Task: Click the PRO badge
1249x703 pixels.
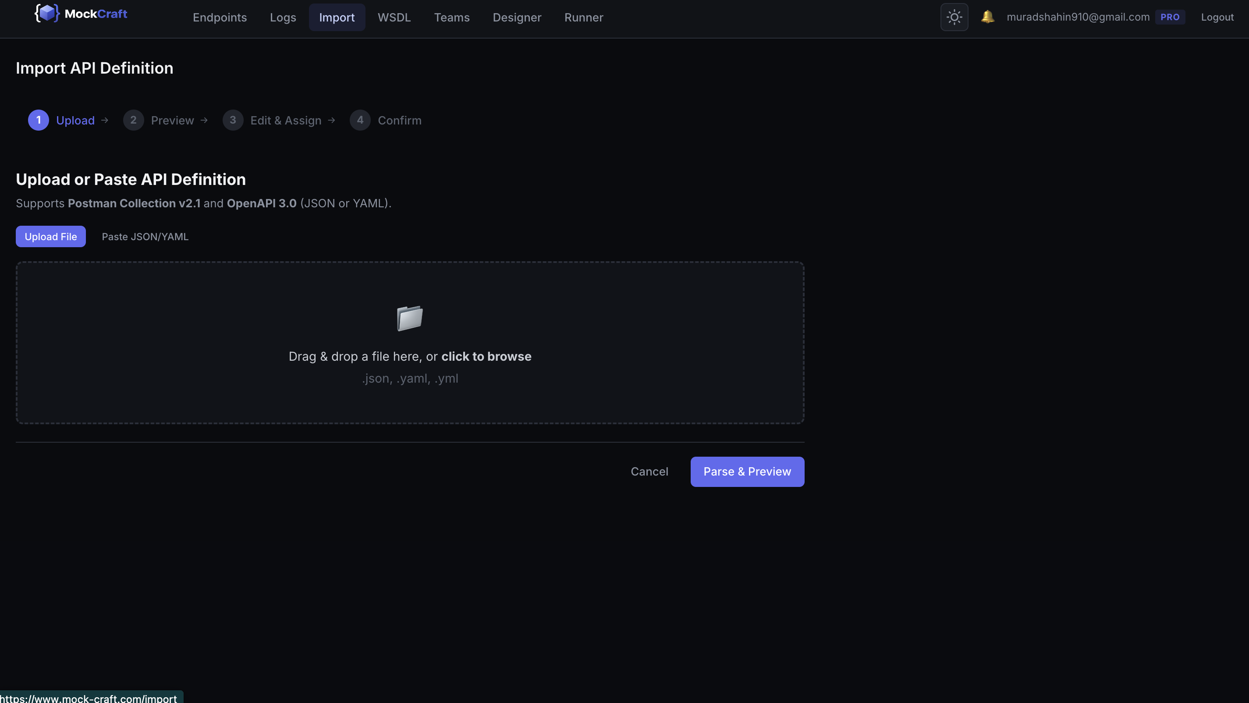Action: pyautogui.click(x=1171, y=17)
